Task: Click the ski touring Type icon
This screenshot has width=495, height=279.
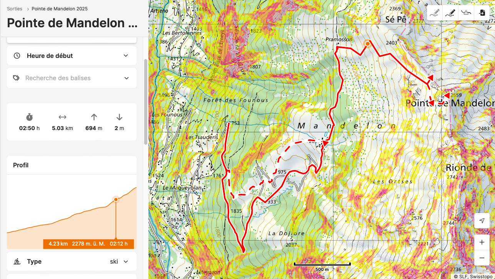Action: pyautogui.click(x=17, y=262)
